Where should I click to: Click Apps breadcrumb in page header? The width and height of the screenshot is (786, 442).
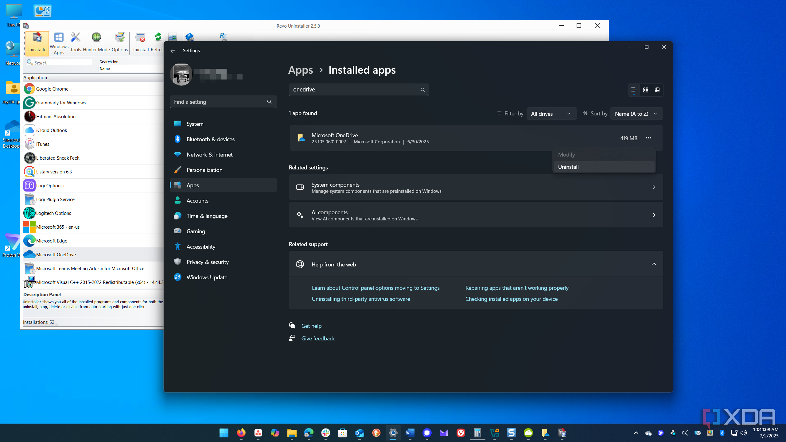coord(301,70)
